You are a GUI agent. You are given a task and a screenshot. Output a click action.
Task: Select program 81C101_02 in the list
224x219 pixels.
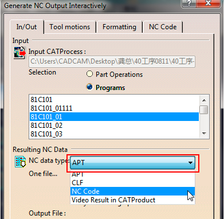[114, 126]
